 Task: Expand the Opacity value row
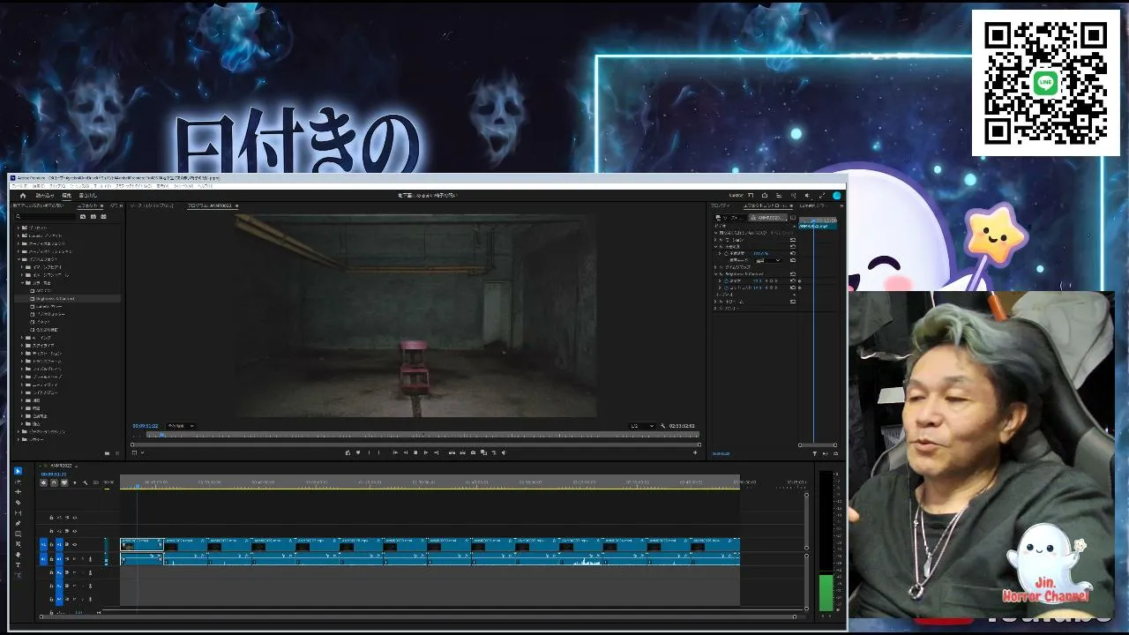tap(720, 253)
